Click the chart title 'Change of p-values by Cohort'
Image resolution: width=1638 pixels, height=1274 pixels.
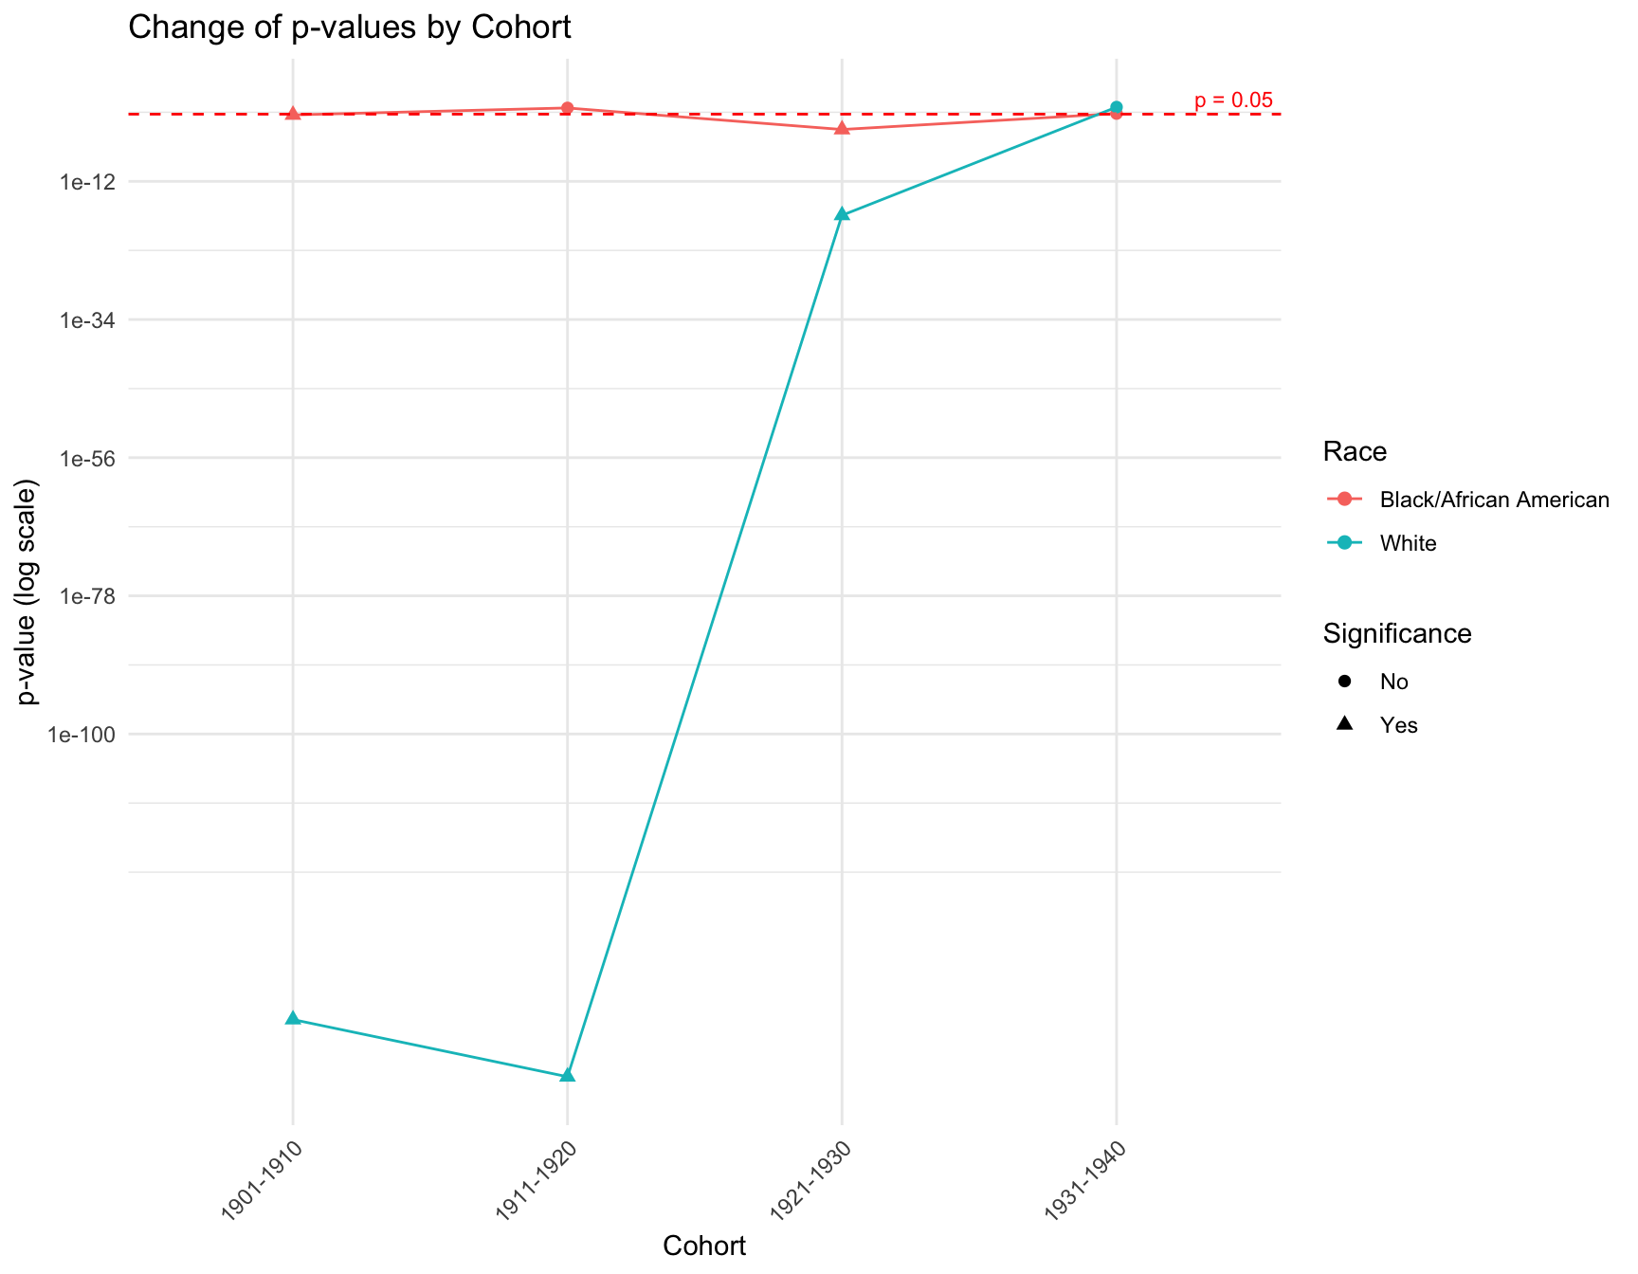(x=349, y=27)
